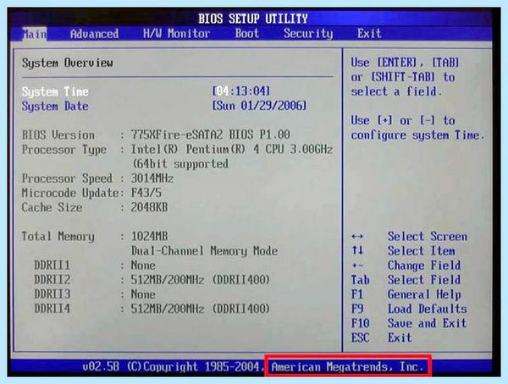This screenshot has width=508, height=384.
Task: Click the General Help entry
Action: [424, 294]
